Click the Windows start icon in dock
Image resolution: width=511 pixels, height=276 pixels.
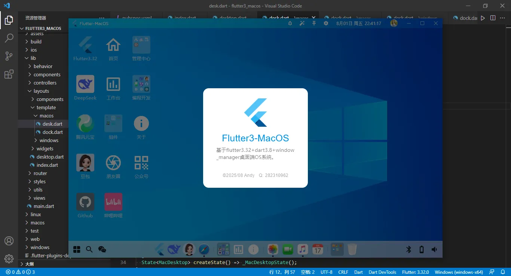pos(77,249)
